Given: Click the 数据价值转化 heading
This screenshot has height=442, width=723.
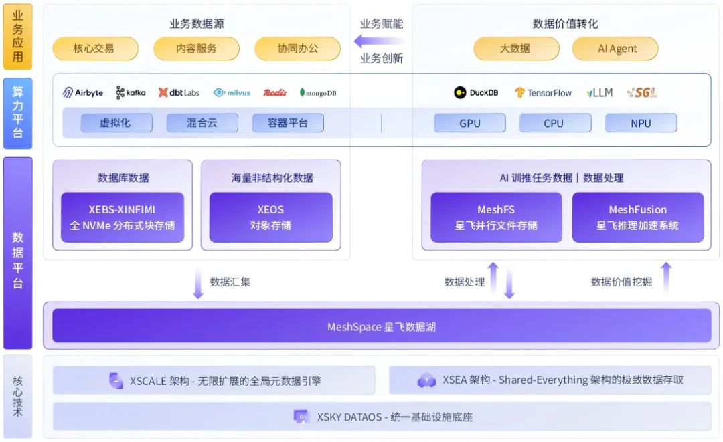Looking at the screenshot, I should (x=566, y=24).
